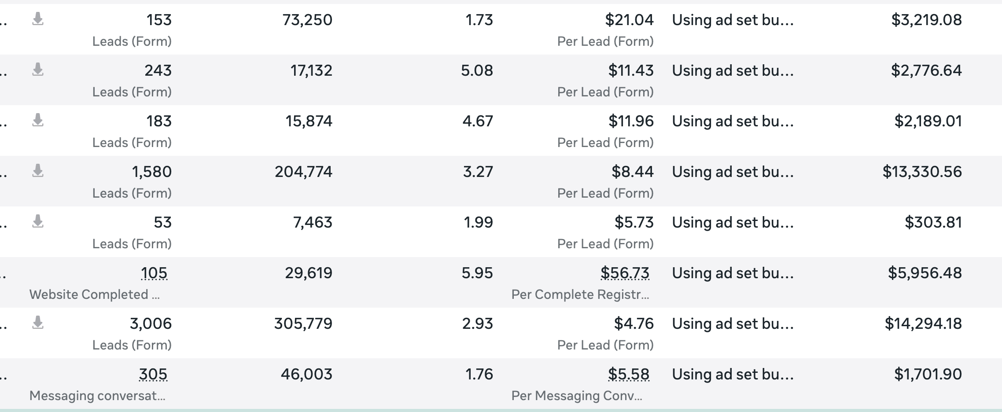Screen dimensions: 1002x412
Task: Click the Website Completed result label
Action: [94, 294]
